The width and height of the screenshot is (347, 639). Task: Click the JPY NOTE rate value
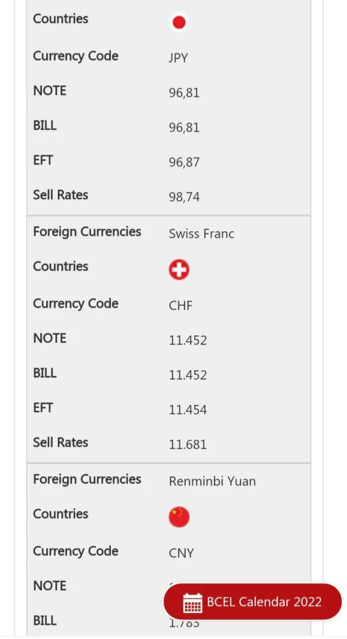coord(184,93)
